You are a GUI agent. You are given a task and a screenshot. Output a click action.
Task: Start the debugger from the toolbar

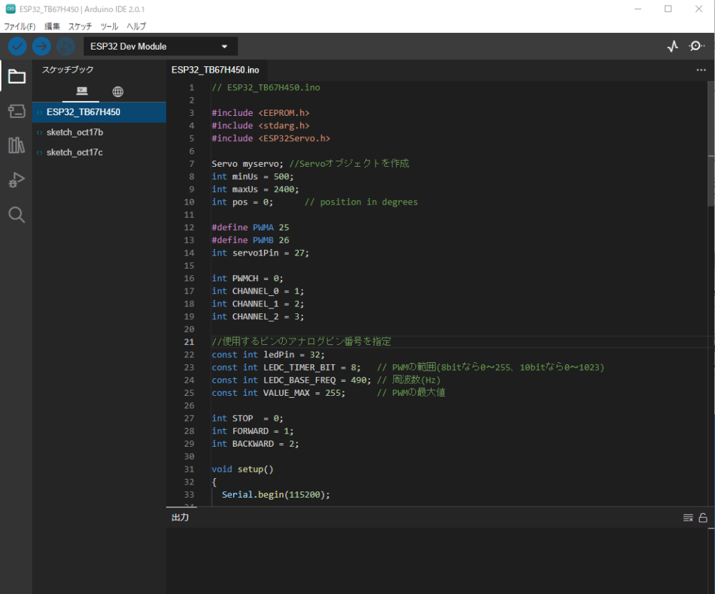[x=66, y=47]
